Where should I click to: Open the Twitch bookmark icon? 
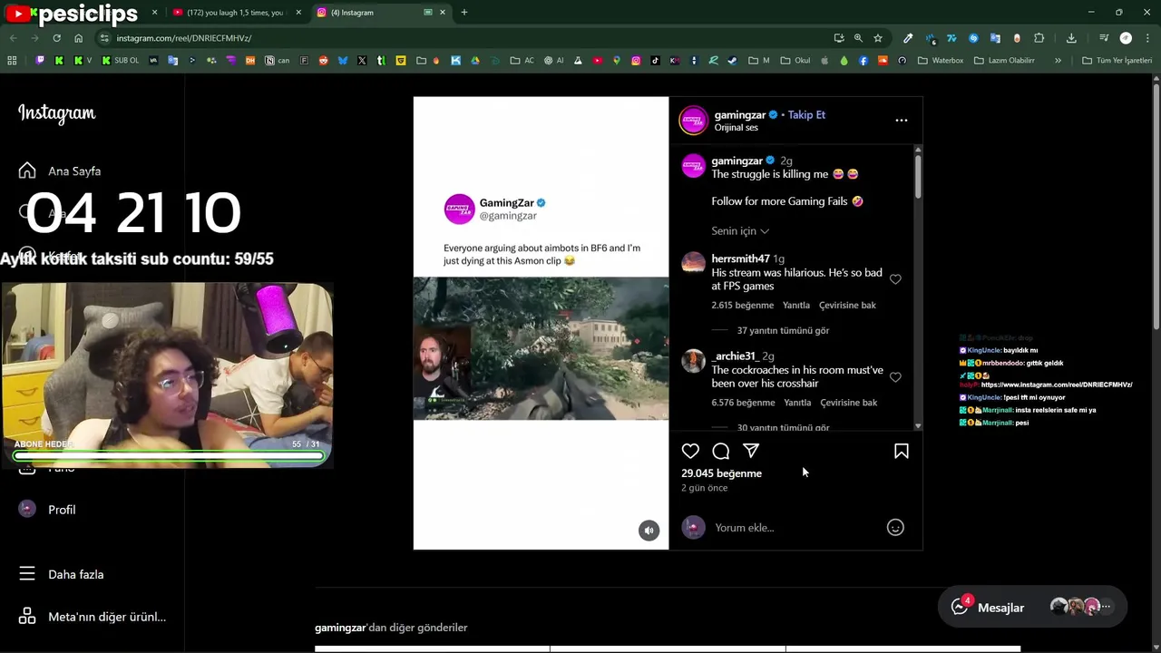point(40,61)
